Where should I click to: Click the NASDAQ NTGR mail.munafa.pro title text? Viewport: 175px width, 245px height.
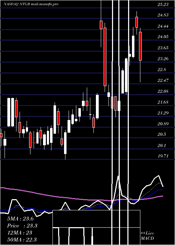(31, 4)
